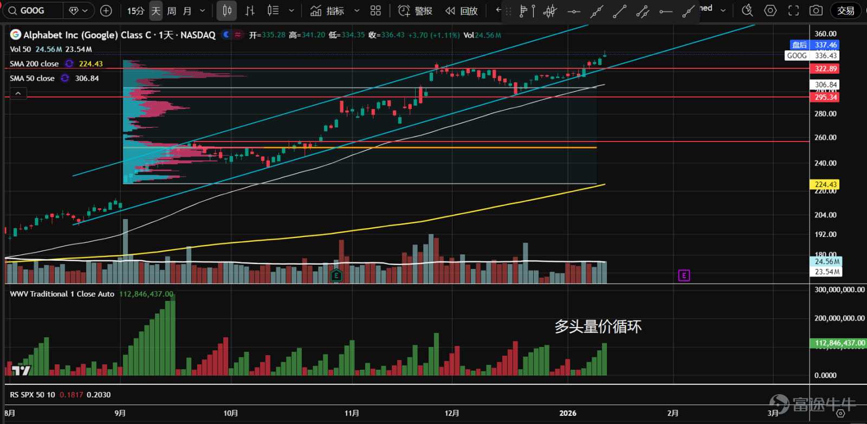This screenshot has height=424, width=867.
Task: Select the candlestick chart type icon
Action: 227,10
